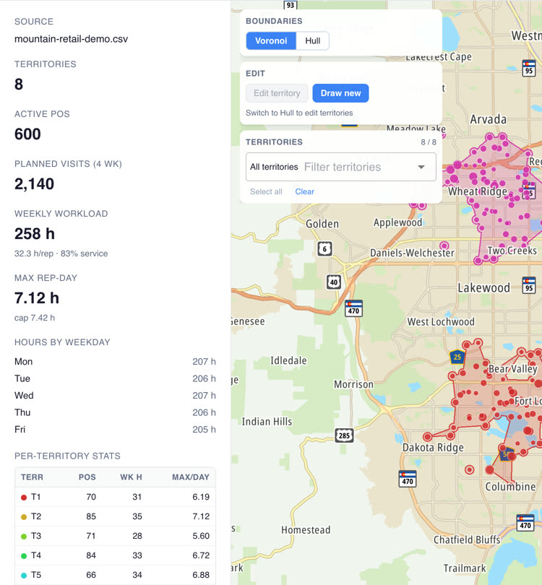This screenshot has height=585, width=542.
Task: Click the US route 6 shield on map
Action: 324,249
